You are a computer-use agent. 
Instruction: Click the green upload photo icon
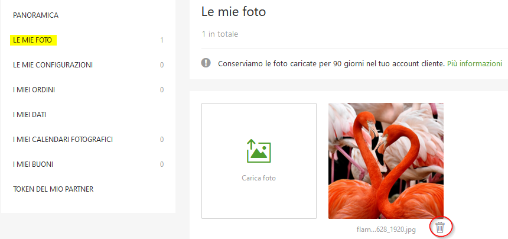[x=259, y=151]
